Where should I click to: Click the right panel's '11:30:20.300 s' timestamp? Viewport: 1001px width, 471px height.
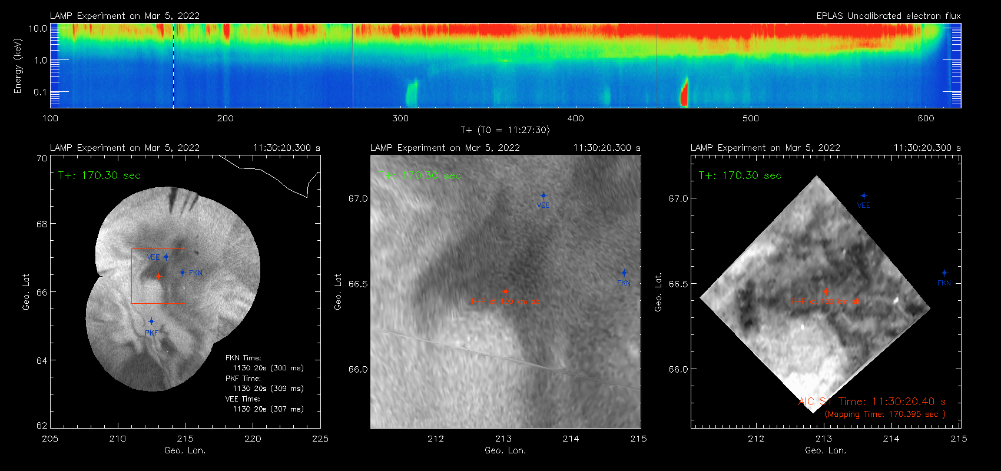coord(927,148)
